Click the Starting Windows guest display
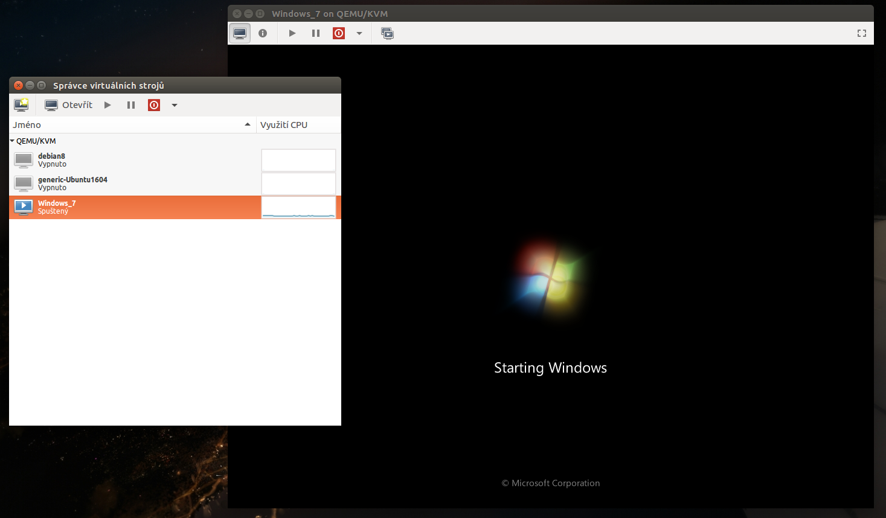 (551, 277)
